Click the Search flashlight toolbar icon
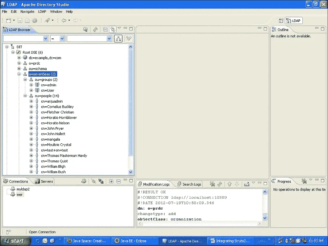The width and height of the screenshot is (328, 246). click(48, 20)
